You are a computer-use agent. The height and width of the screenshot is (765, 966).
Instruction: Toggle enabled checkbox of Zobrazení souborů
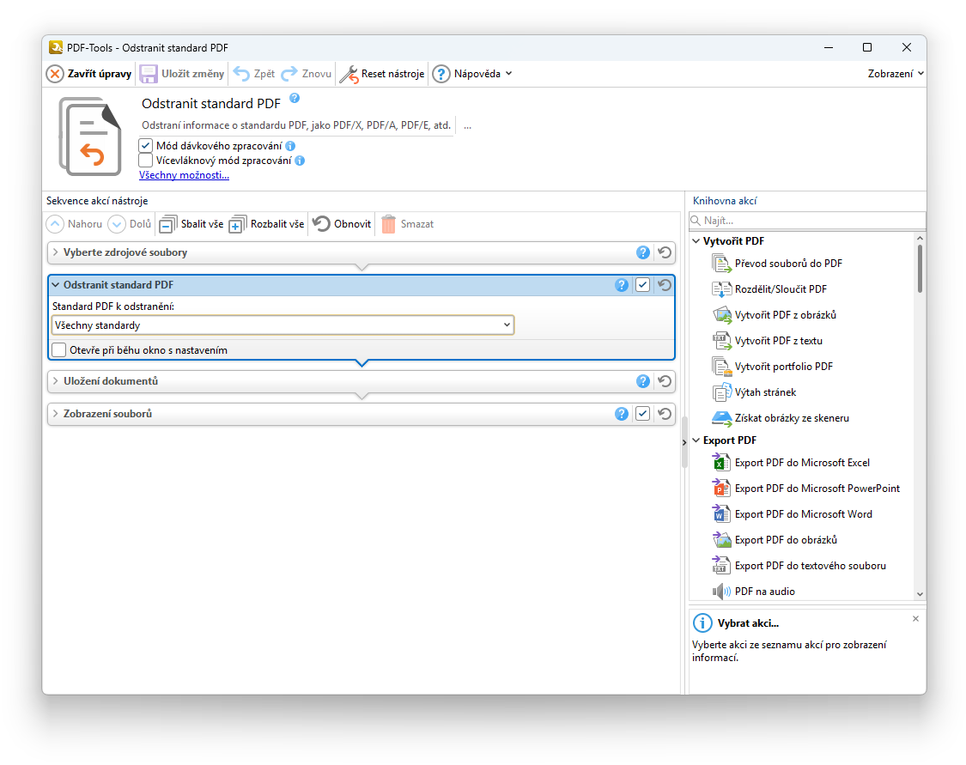tap(642, 414)
